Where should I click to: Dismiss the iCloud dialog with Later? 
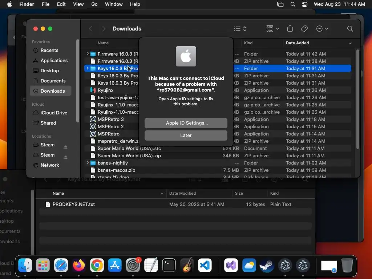point(186,135)
